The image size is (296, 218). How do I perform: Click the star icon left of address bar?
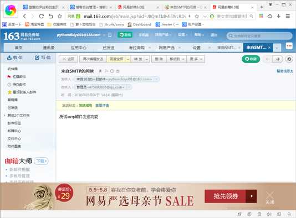tap(60, 16)
